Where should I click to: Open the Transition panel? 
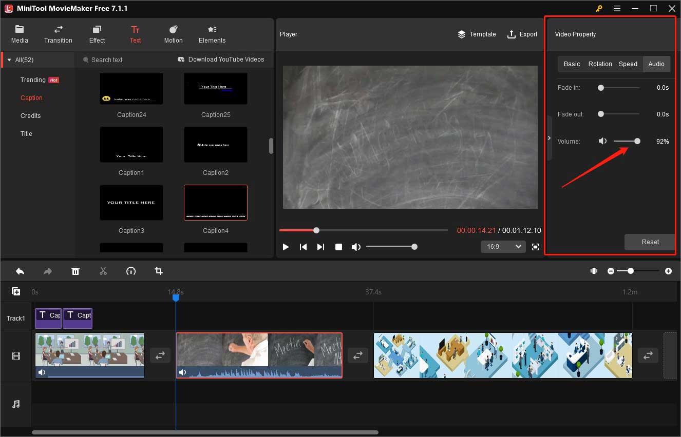point(58,34)
